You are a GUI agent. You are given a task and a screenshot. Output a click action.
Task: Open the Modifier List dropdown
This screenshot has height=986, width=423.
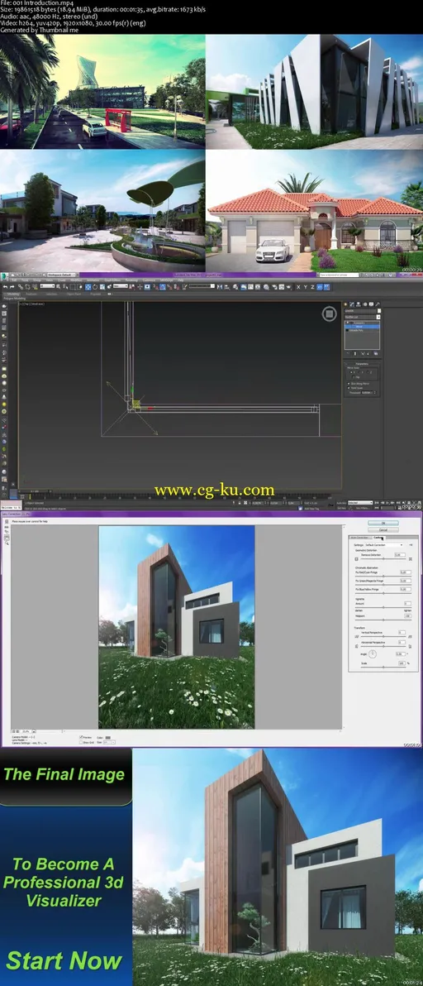[x=362, y=317]
